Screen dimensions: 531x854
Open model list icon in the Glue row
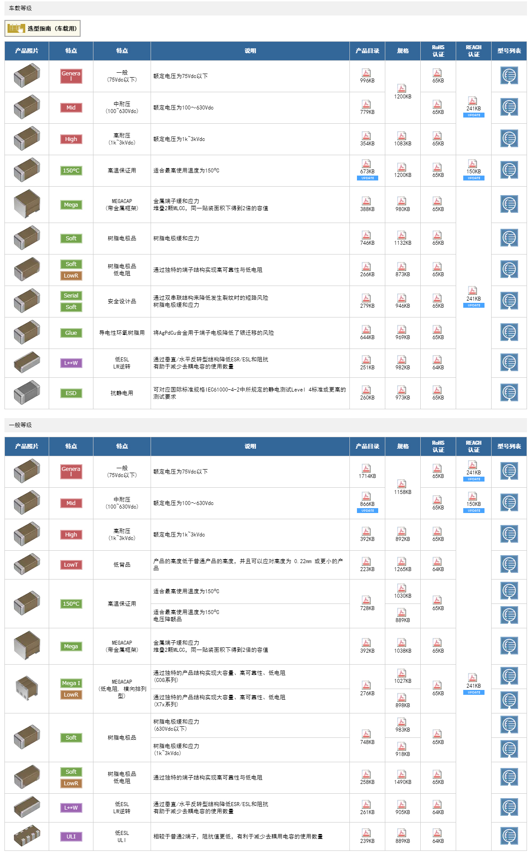509,333
